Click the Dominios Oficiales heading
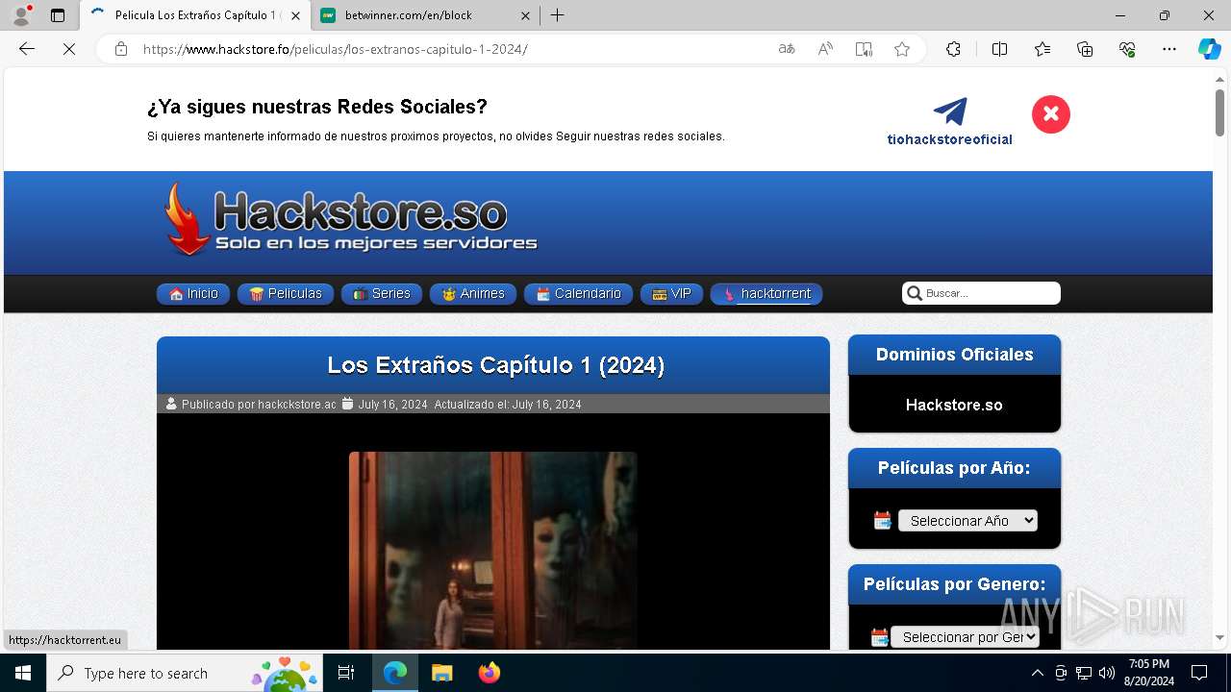1231x692 pixels. coord(954,355)
